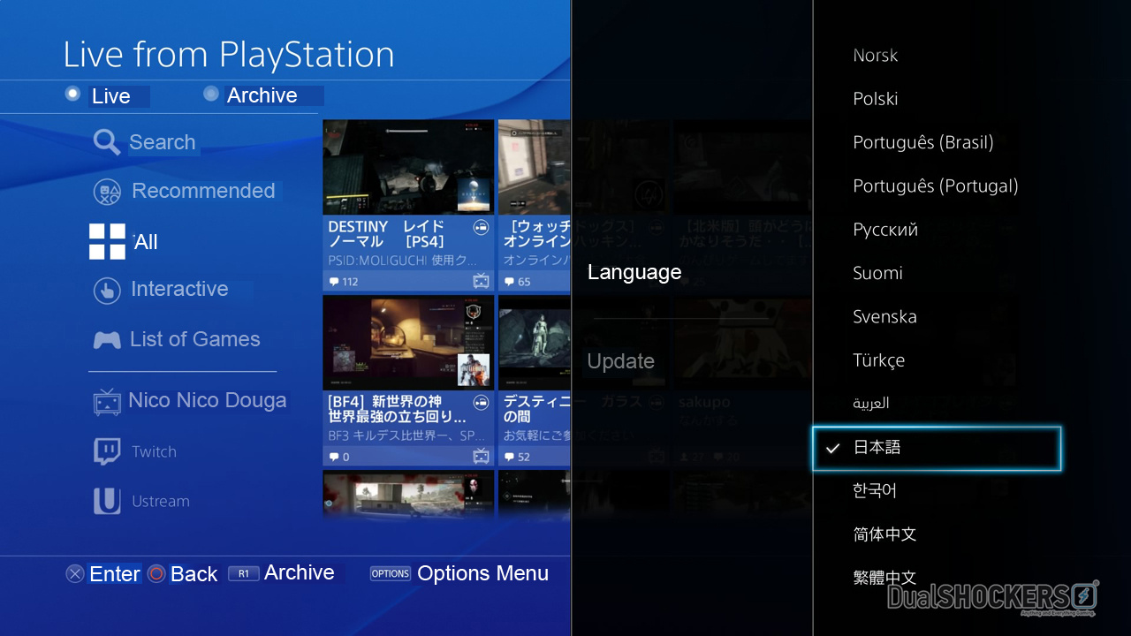This screenshot has height=636, width=1131.
Task: Select the Update option in menu
Action: coord(621,361)
